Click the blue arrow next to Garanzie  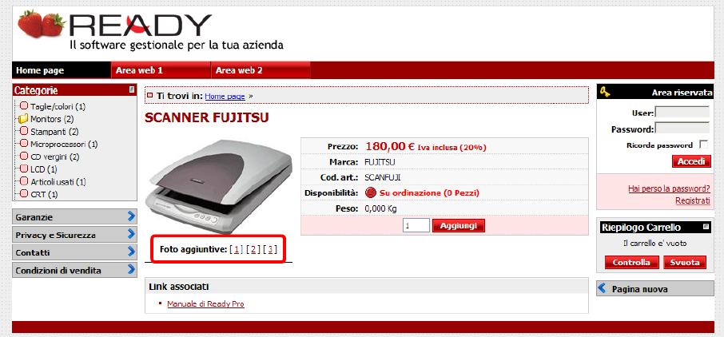click(x=132, y=216)
